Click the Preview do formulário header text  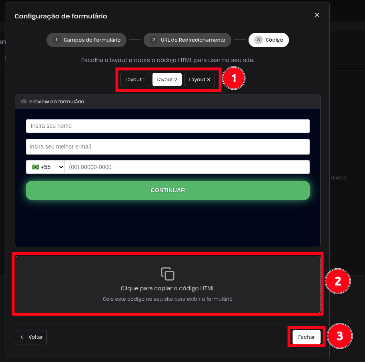coord(57,102)
